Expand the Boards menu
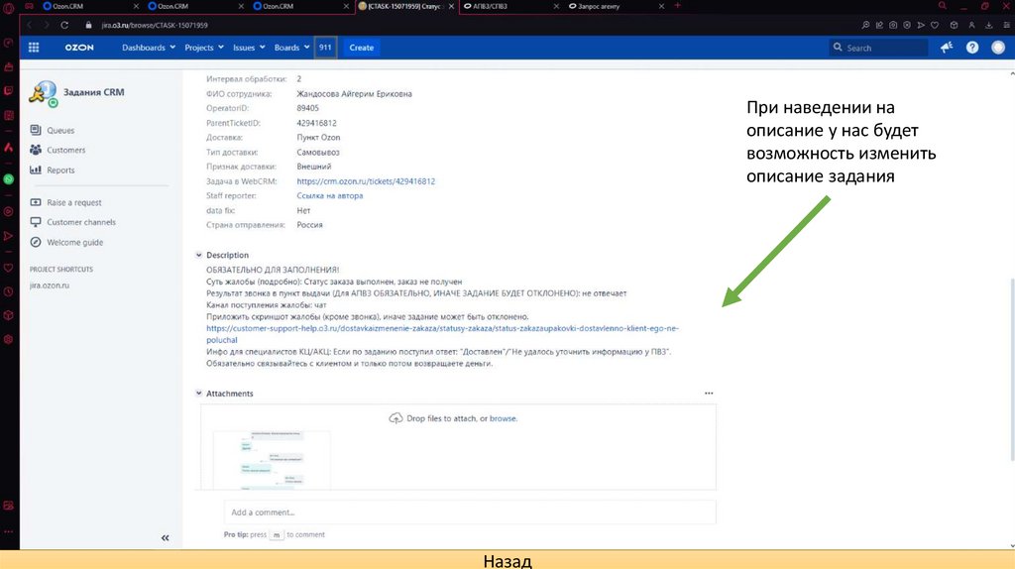Viewport: 1015px width, 569px height. (x=292, y=48)
